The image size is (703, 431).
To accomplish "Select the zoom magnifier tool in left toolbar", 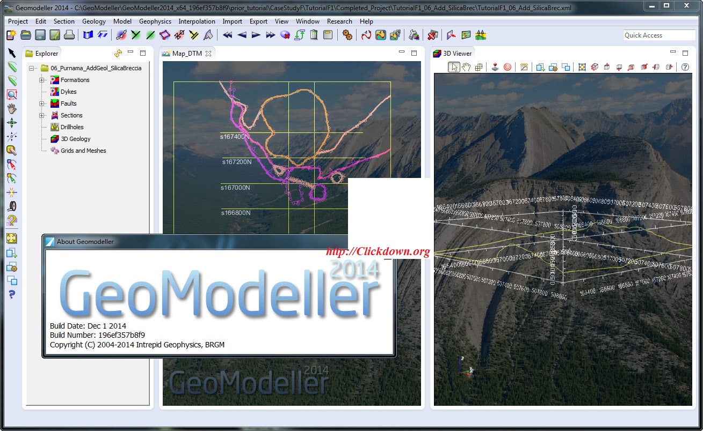I will (11, 94).
